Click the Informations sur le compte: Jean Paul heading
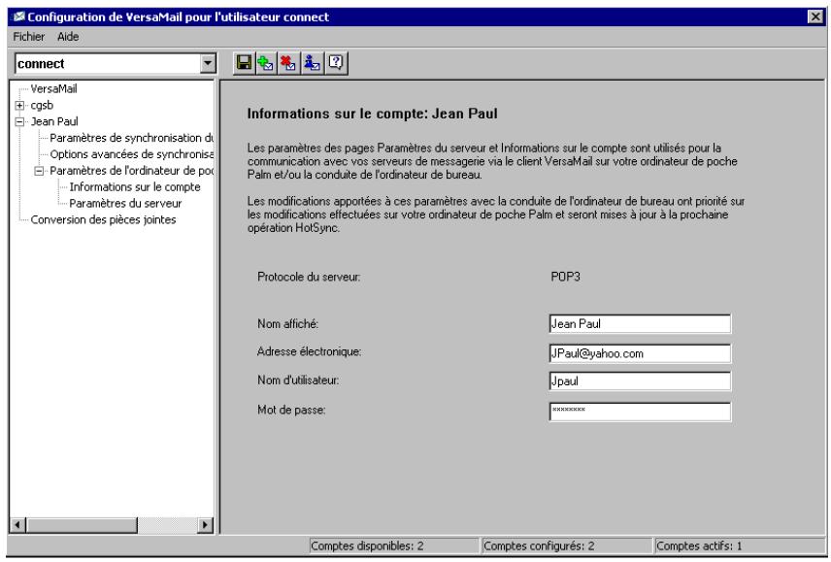This screenshot has width=831, height=562. pos(372,114)
